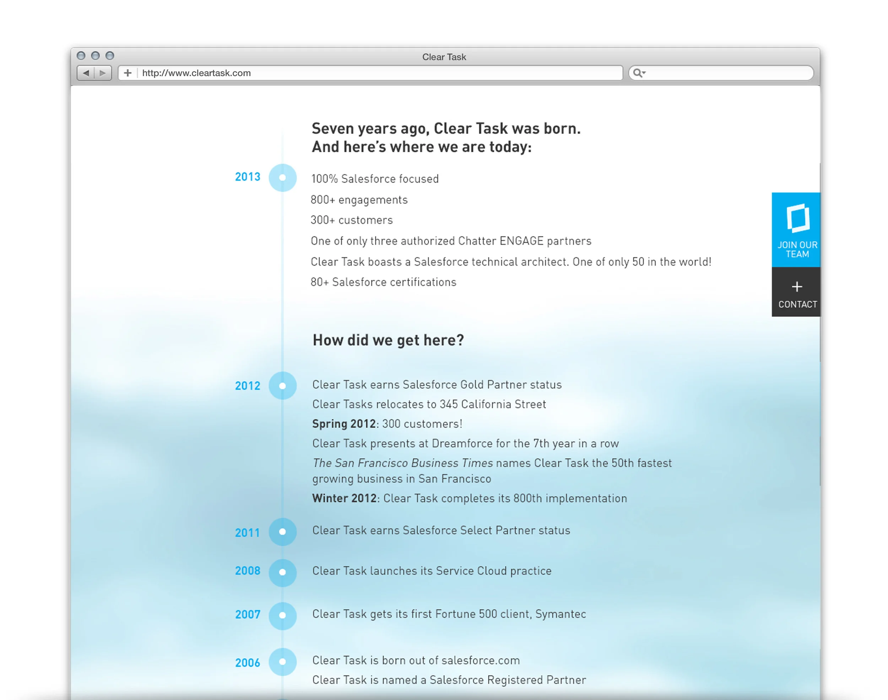Click the plus icon above Contact

[x=796, y=286]
